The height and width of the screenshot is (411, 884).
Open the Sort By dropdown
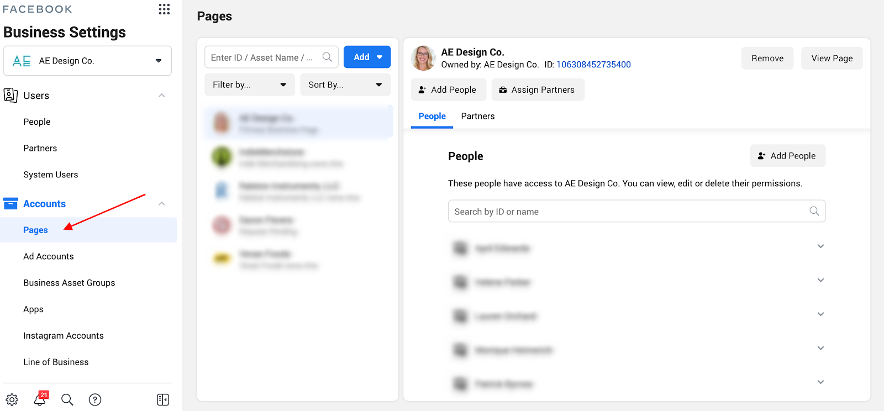(345, 85)
